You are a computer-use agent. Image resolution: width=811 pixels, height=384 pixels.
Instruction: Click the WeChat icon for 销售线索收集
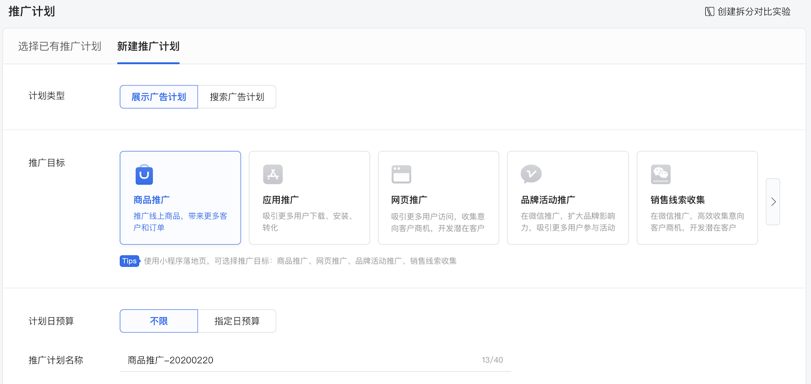click(x=660, y=174)
